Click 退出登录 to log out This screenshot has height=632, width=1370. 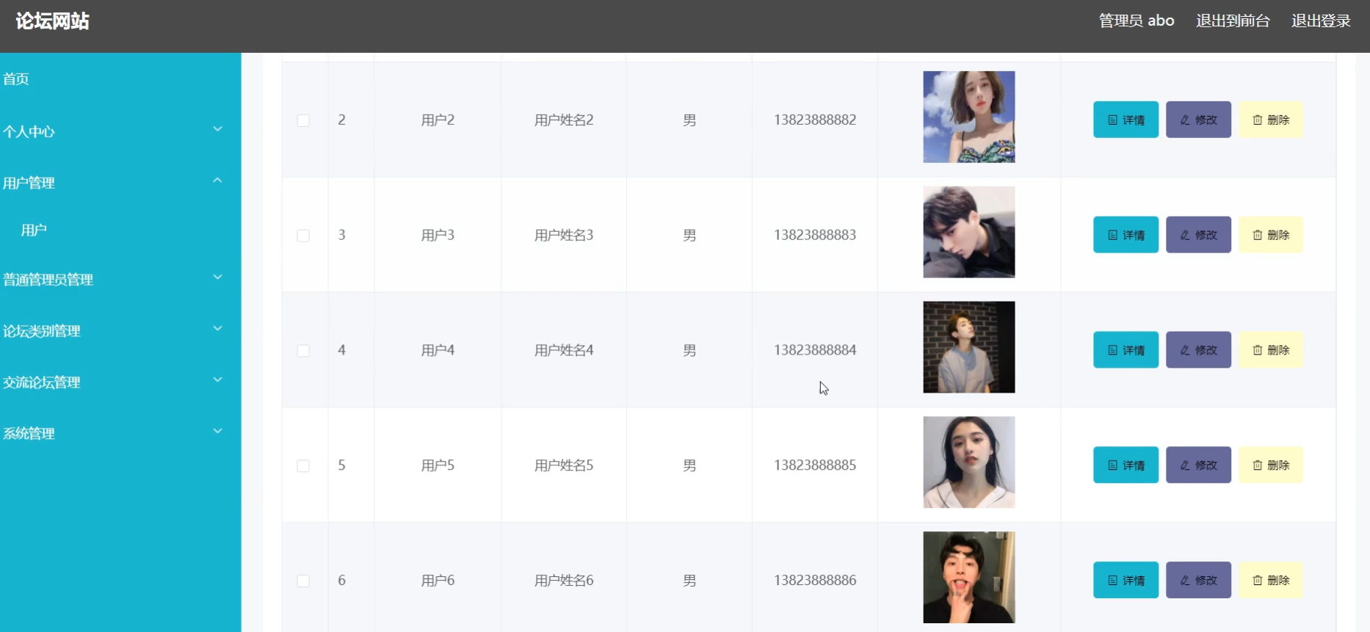click(1321, 21)
